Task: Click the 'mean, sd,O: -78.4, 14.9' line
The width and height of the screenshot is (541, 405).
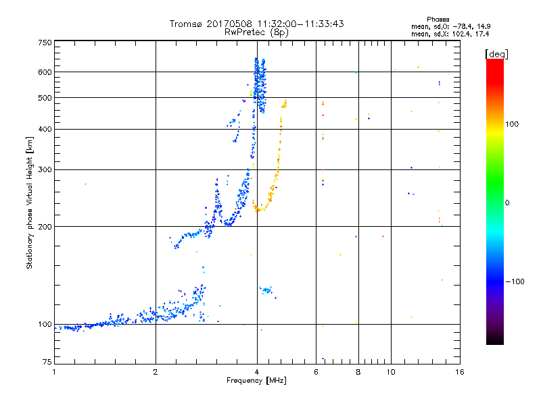Action: pos(450,26)
